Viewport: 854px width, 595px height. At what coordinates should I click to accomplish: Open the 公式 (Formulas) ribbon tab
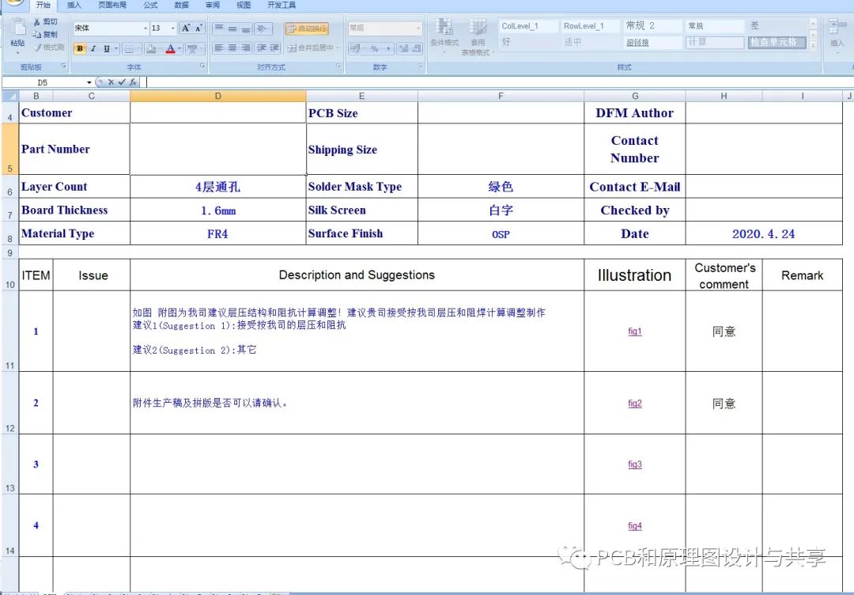click(150, 6)
